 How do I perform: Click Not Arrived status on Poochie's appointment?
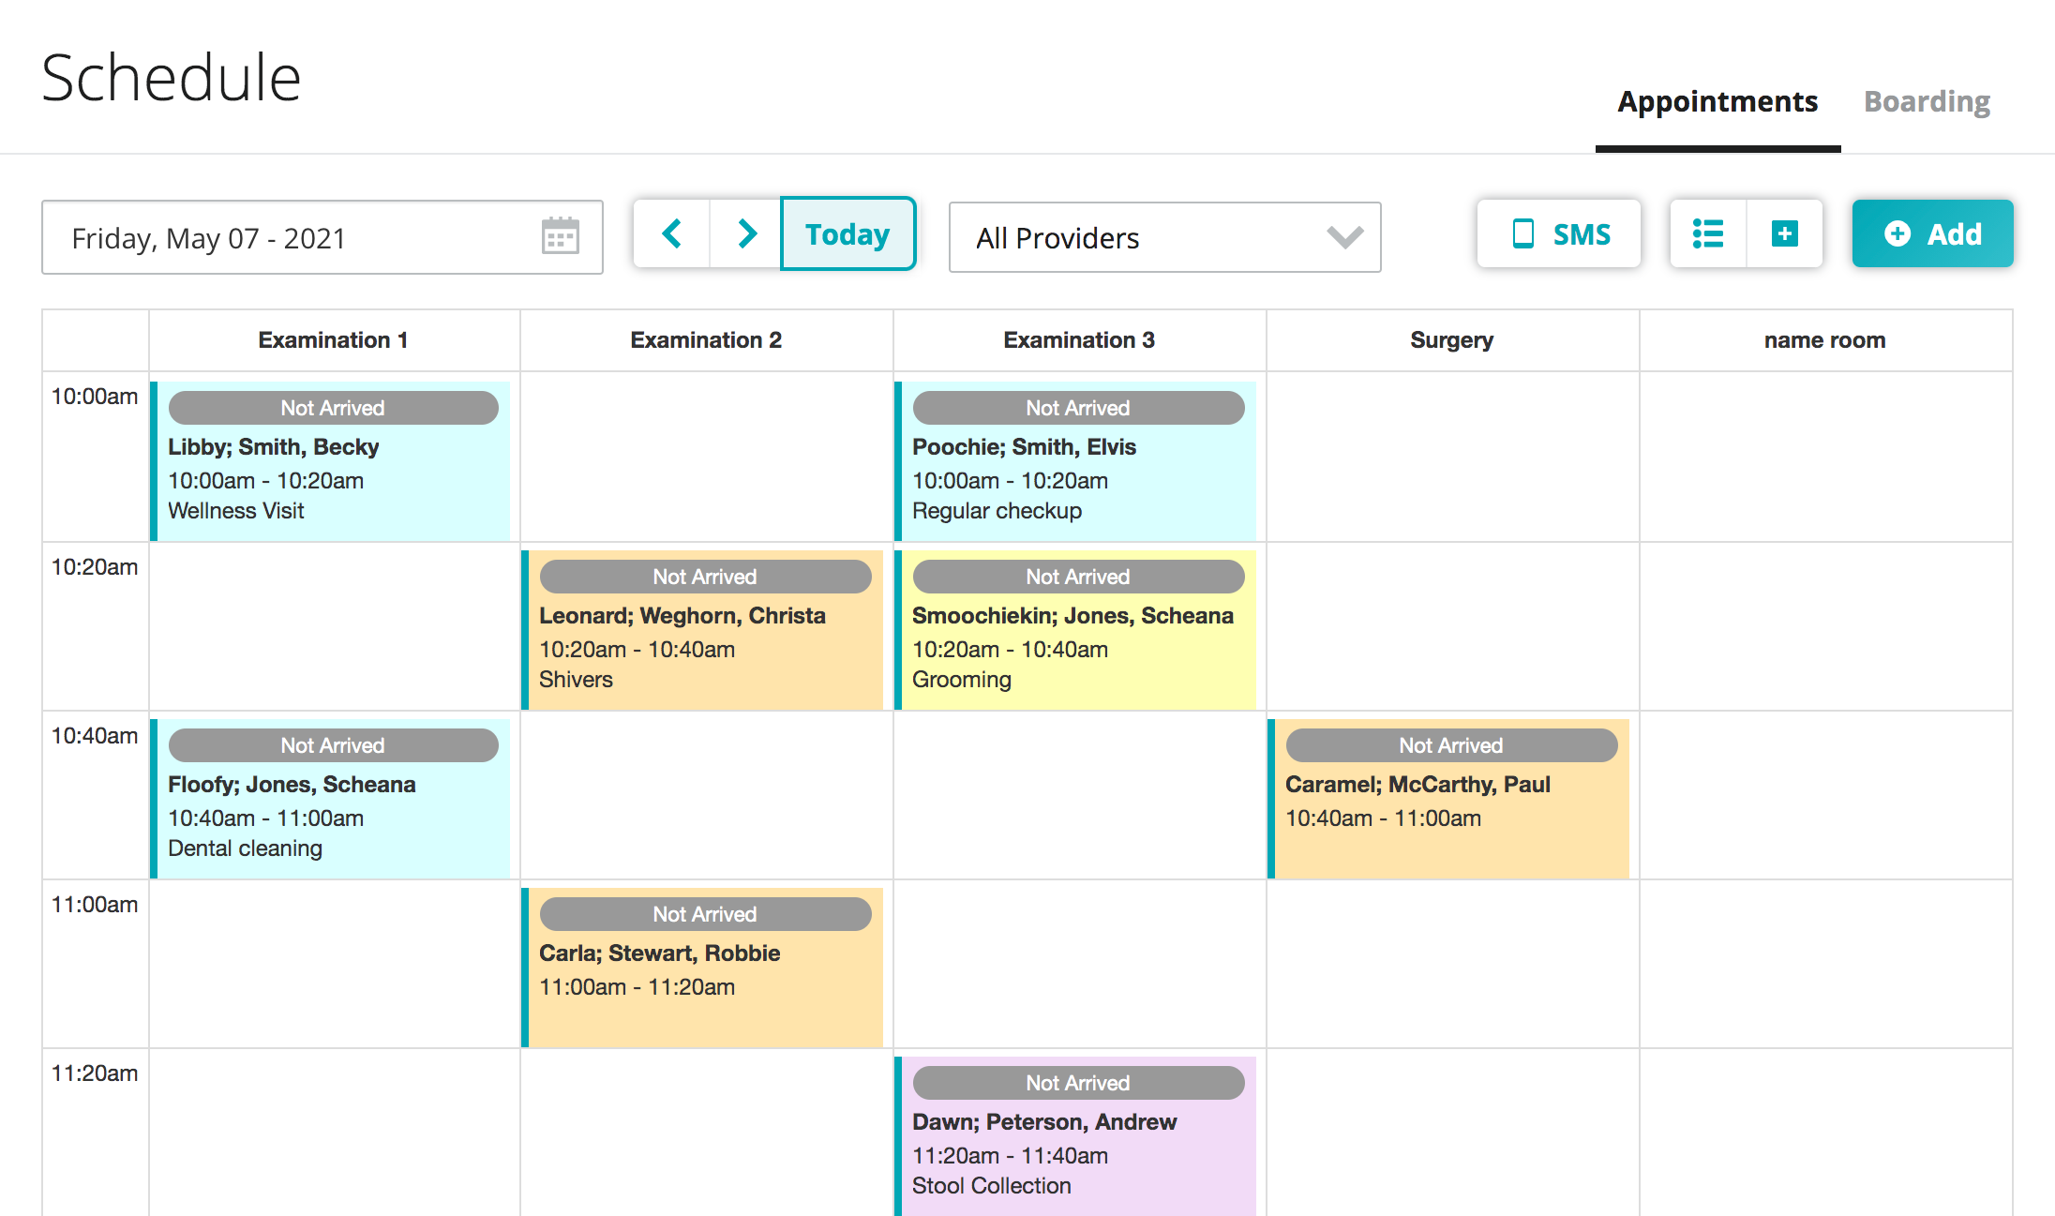point(1078,408)
